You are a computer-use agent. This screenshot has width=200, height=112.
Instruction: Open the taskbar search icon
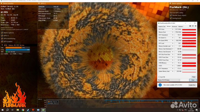[x=7, y=110]
